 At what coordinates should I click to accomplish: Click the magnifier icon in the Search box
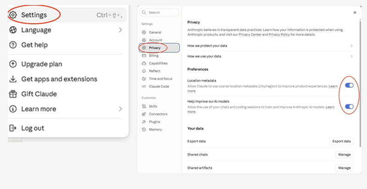(x=144, y=12)
